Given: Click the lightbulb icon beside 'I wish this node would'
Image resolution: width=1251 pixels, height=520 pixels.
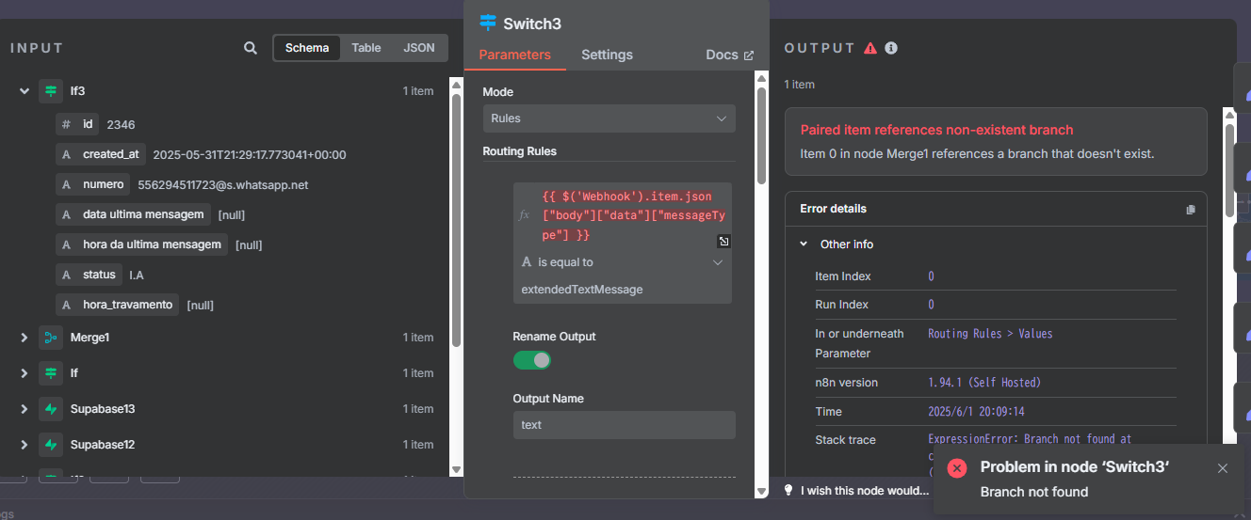Looking at the screenshot, I should [789, 491].
